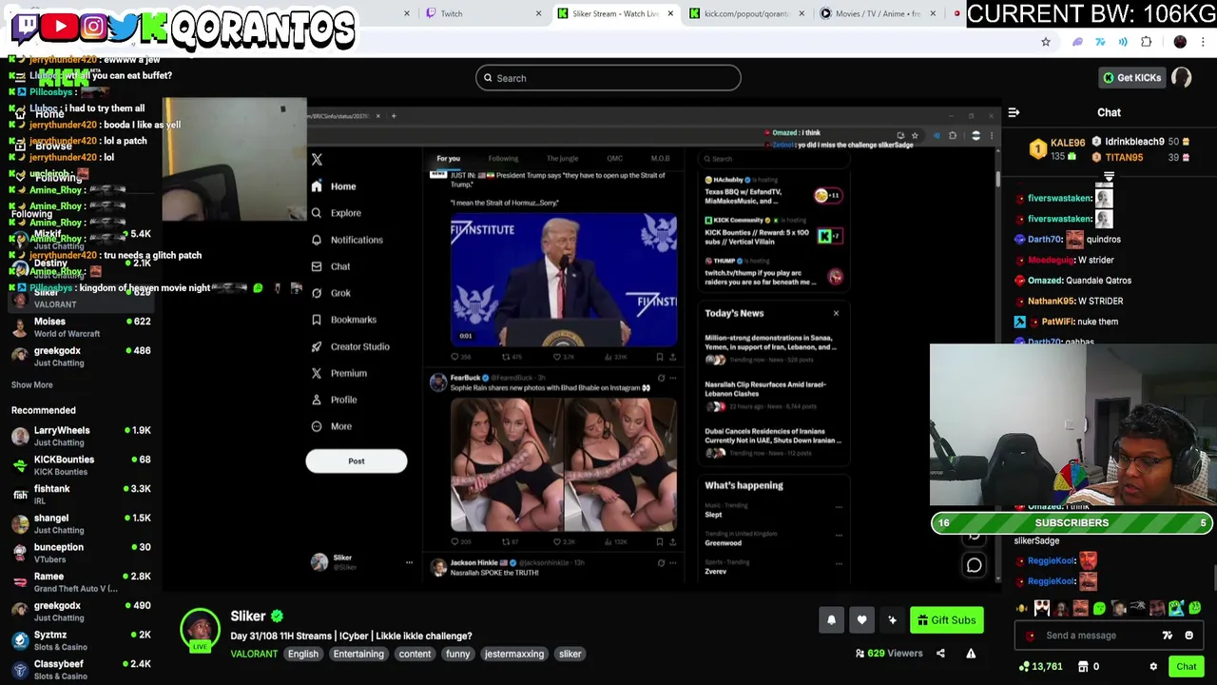Image resolution: width=1217 pixels, height=685 pixels.
Task: Select the QMC tab on X
Action: [615, 159]
